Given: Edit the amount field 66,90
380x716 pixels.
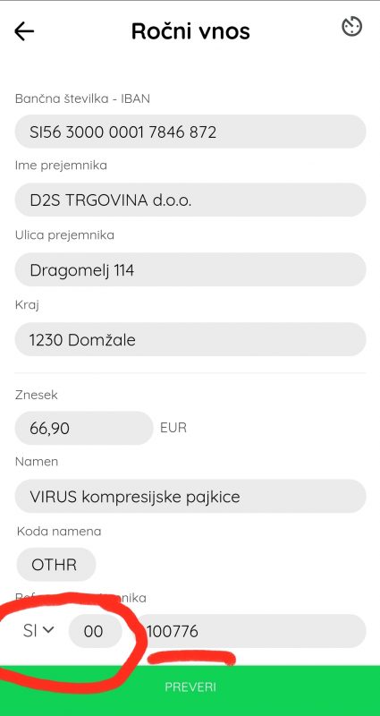Looking at the screenshot, I should tap(84, 429).
